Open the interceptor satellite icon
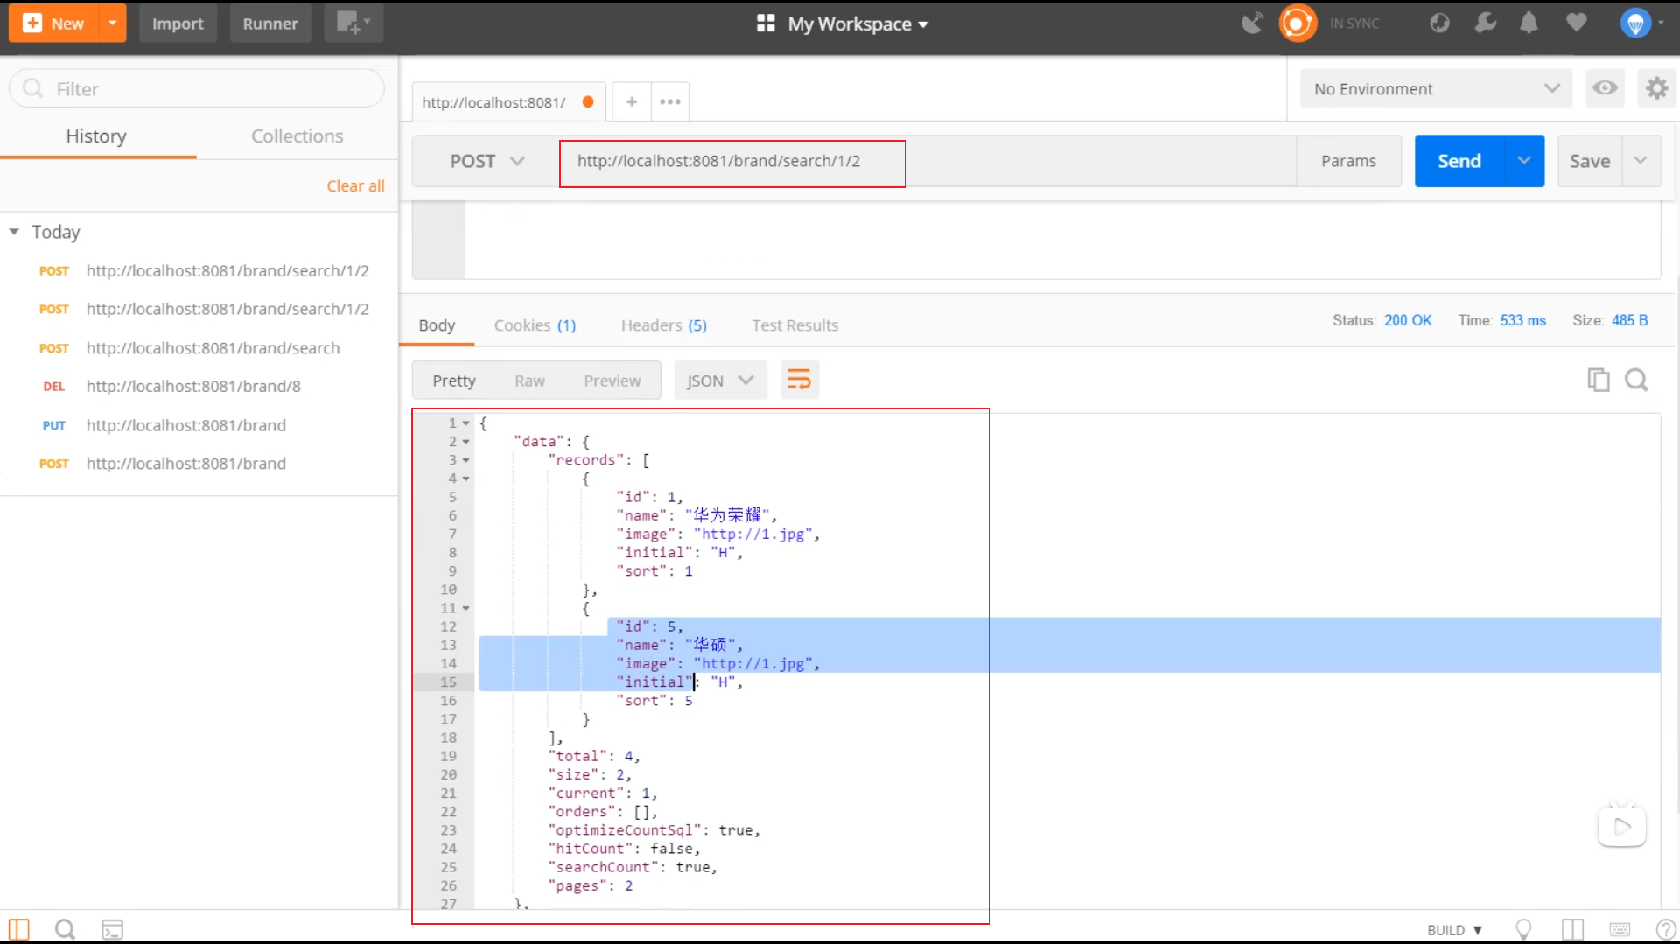Viewport: 1680px width, 944px height. coord(1252,24)
